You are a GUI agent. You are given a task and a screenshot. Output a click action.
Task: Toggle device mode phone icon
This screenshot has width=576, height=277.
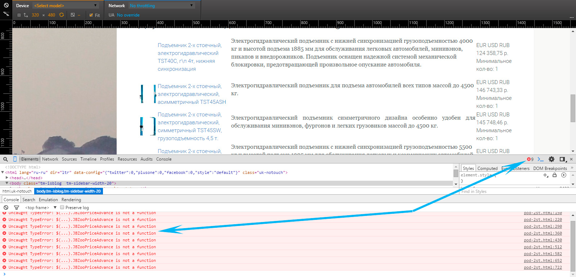point(15,159)
